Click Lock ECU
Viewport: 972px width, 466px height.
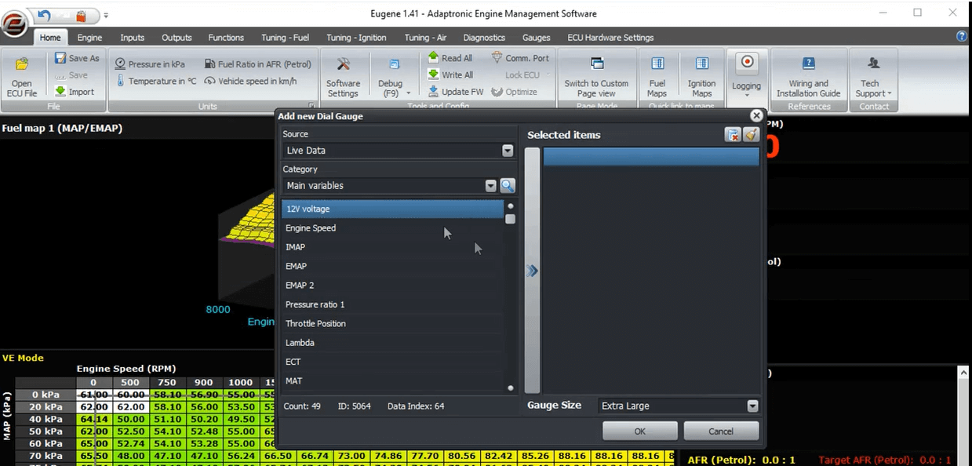(x=521, y=75)
